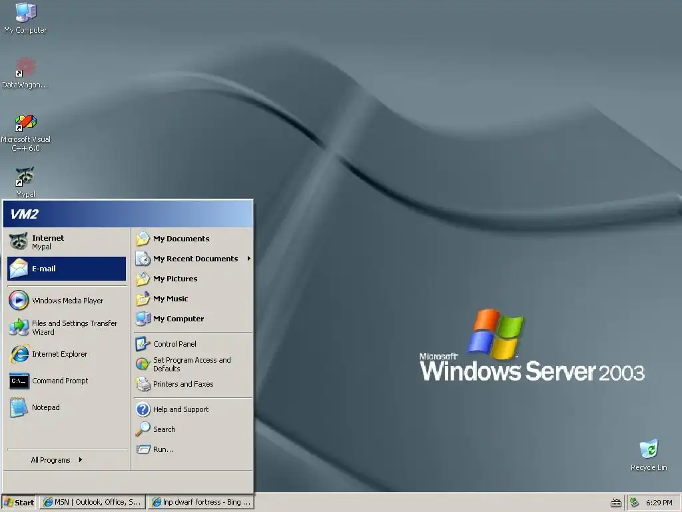Click the network status tray icon
Screen dimensions: 682x512
point(634,503)
